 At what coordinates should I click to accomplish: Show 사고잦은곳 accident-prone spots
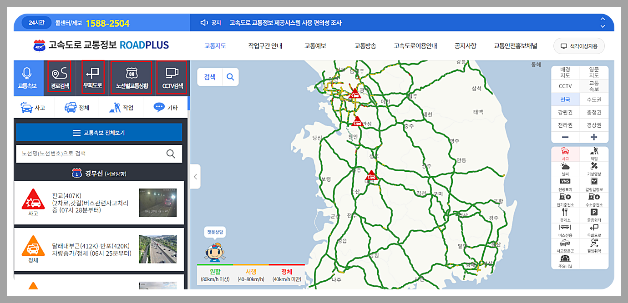pyautogui.click(x=565, y=246)
